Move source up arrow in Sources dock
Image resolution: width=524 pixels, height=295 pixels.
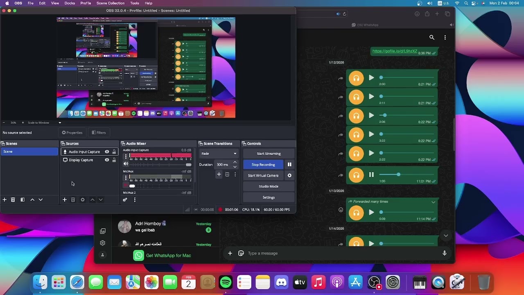click(x=93, y=200)
